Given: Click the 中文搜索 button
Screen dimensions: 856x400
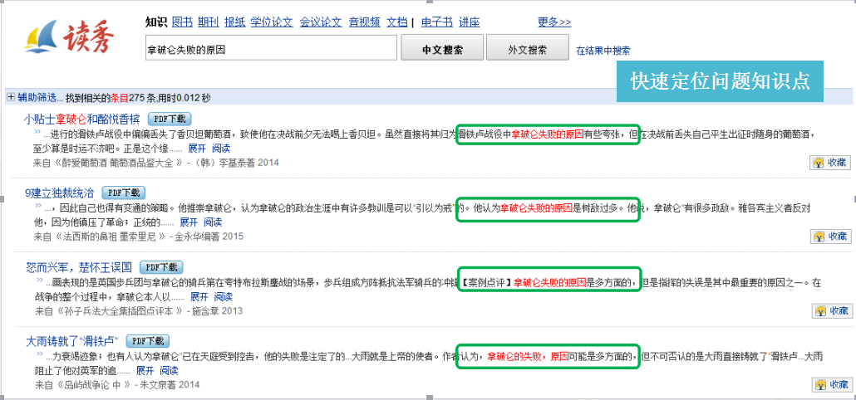Looking at the screenshot, I should point(442,48).
